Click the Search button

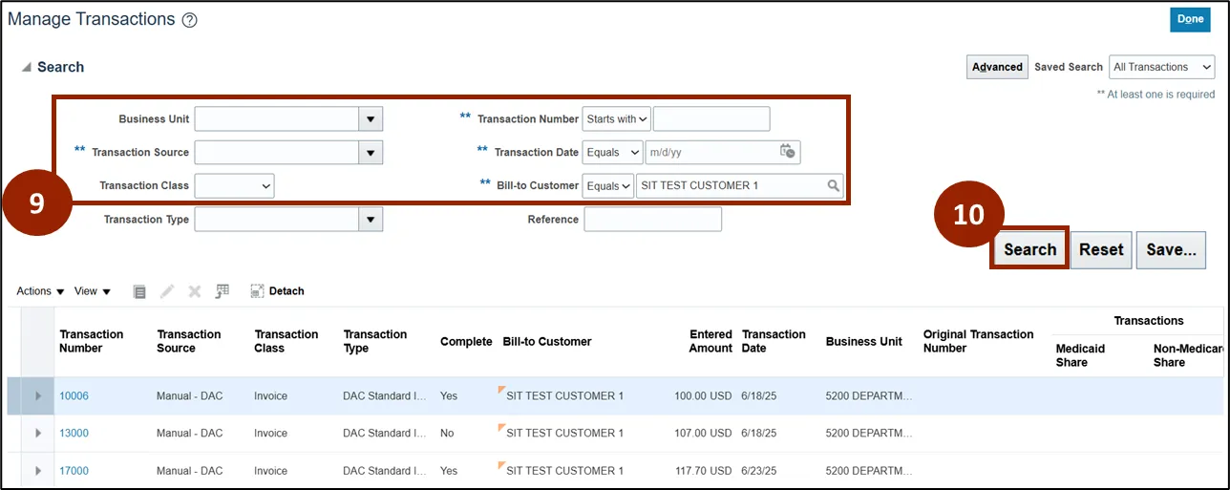click(x=1029, y=249)
